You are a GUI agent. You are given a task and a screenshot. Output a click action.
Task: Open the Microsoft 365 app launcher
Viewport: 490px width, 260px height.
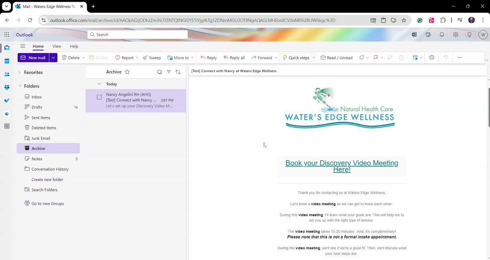pos(7,35)
